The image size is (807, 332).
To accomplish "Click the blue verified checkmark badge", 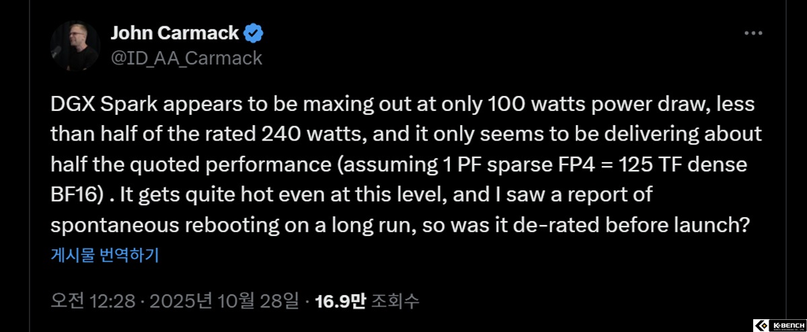I will [253, 32].
